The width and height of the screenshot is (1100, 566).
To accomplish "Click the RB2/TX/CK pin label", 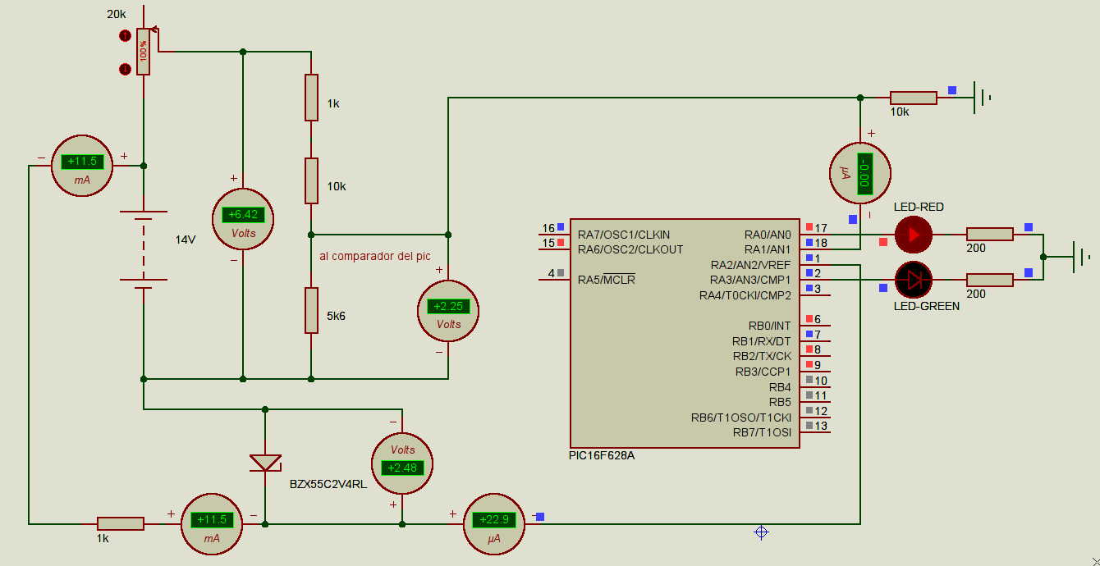I will tap(763, 356).
